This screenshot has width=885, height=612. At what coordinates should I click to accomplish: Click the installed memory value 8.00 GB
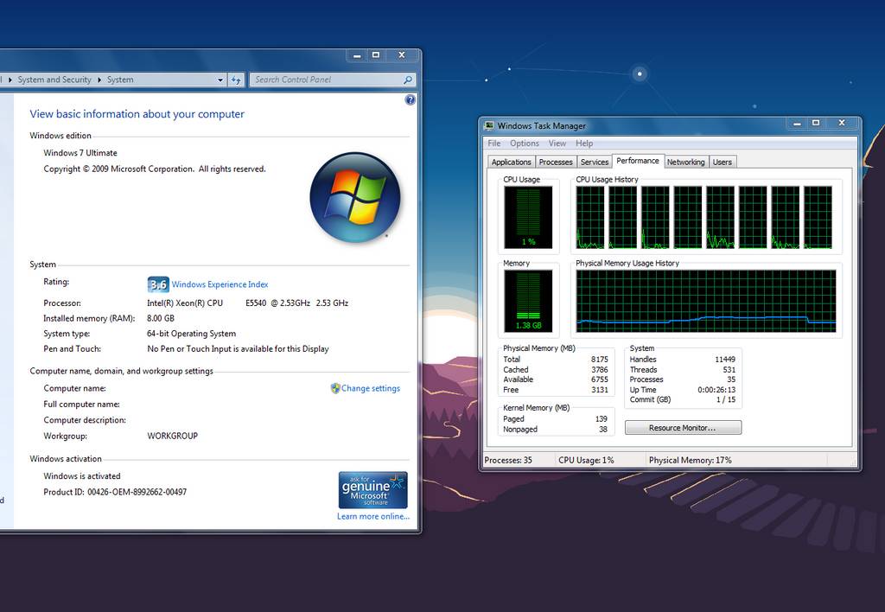pyautogui.click(x=161, y=318)
